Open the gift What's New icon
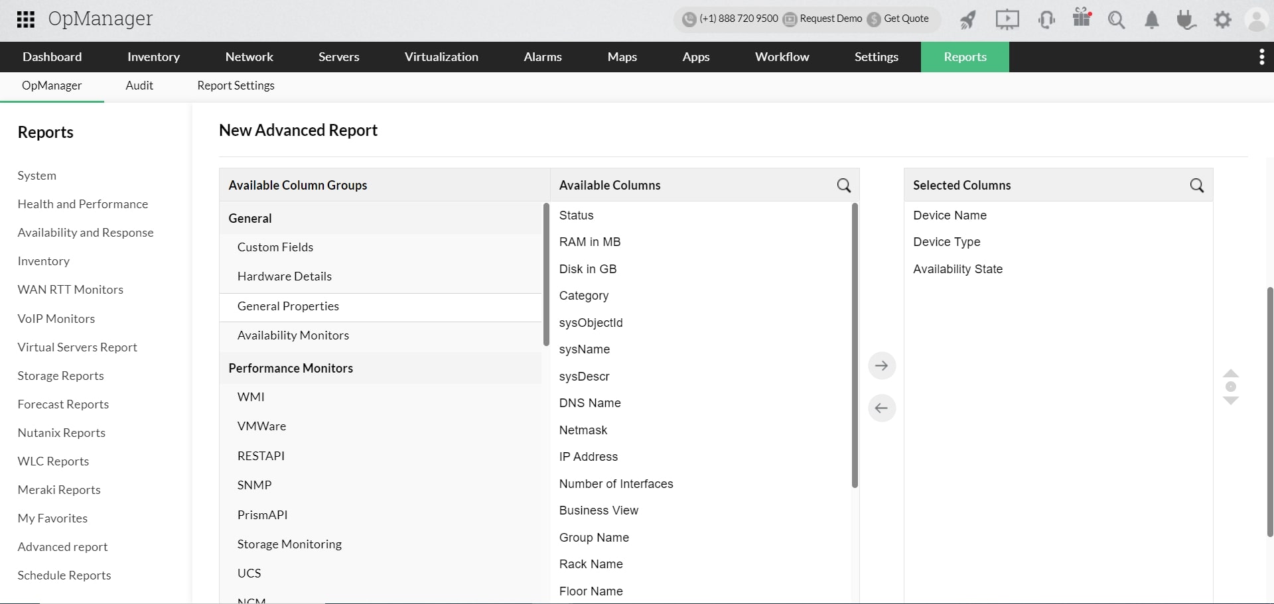The height and width of the screenshot is (604, 1274). [1081, 19]
